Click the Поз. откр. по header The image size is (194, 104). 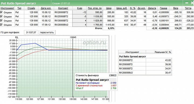pyautogui.click(x=95, y=8)
